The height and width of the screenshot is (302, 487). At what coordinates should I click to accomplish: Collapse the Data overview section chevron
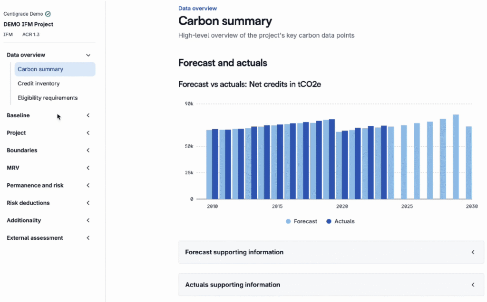tap(88, 55)
